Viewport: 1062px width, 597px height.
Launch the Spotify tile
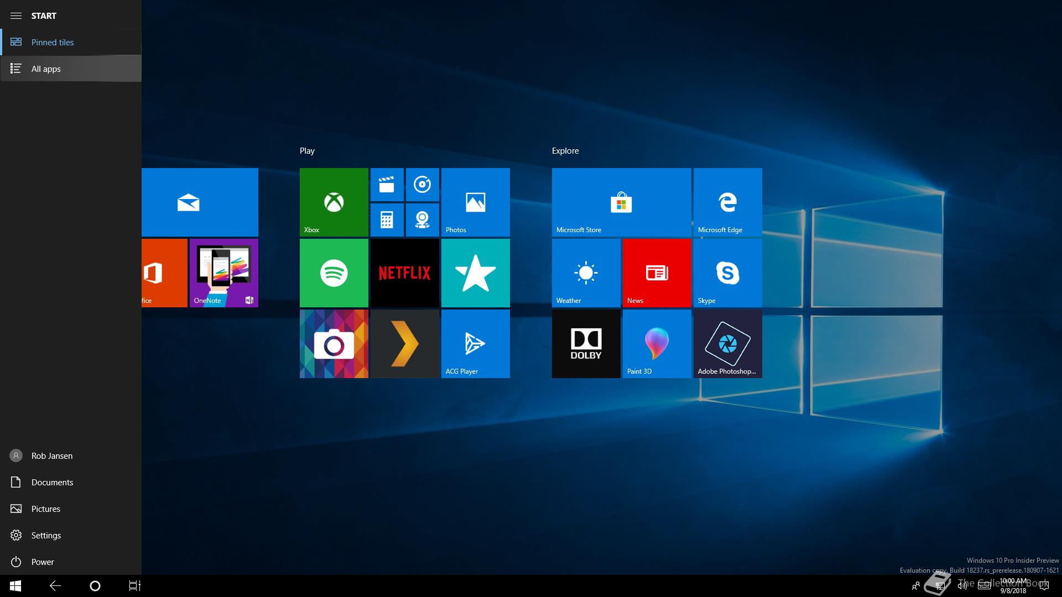click(334, 273)
